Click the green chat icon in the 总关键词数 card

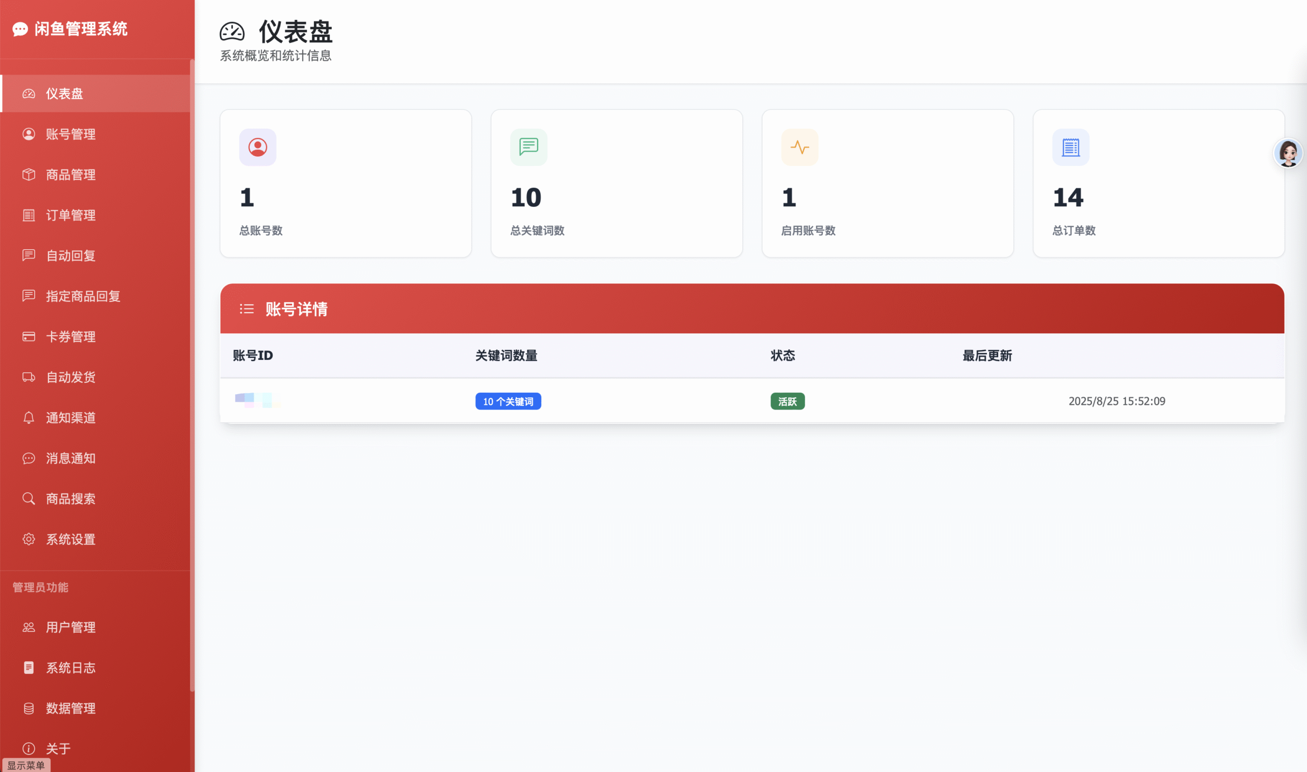528,147
